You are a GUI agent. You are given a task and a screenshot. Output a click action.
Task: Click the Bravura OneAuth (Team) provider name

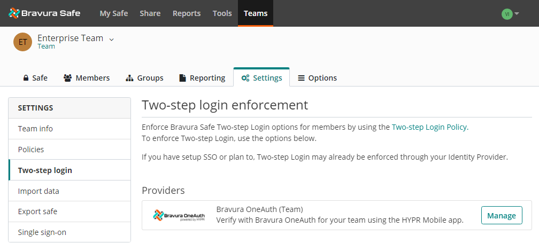click(259, 209)
